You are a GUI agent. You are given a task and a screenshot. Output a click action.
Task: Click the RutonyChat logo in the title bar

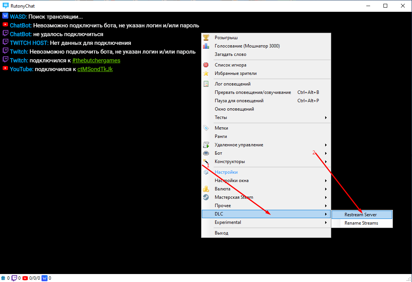click(x=5, y=6)
